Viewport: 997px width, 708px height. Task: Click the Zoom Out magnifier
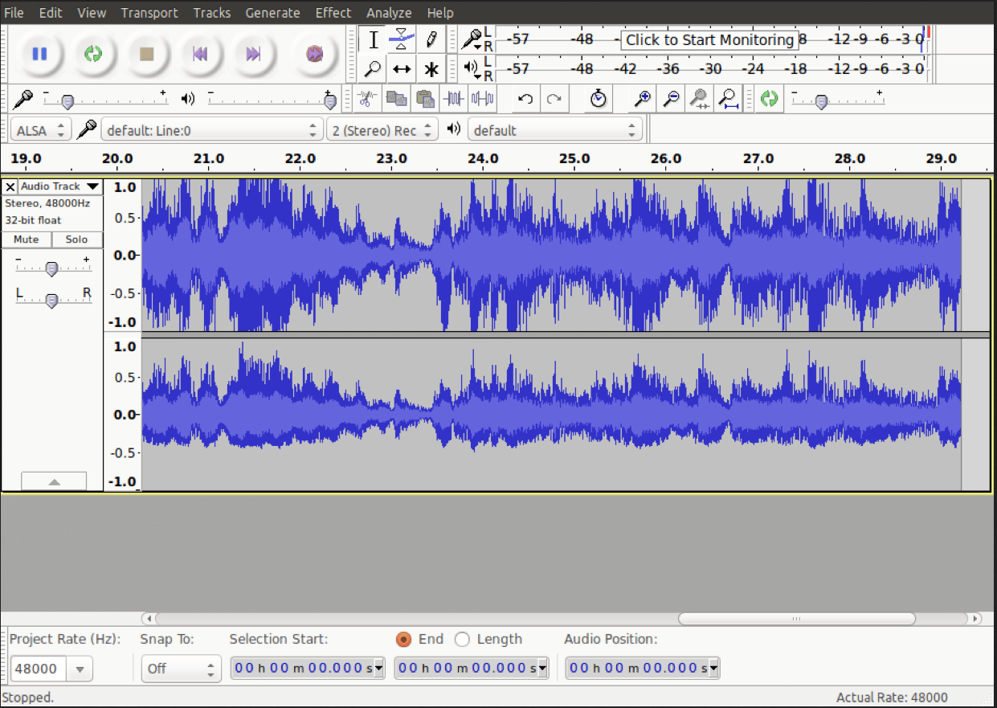pos(671,99)
